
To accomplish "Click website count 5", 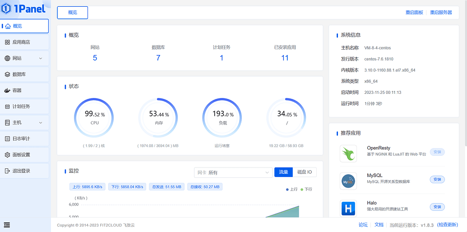I will 95,58.
